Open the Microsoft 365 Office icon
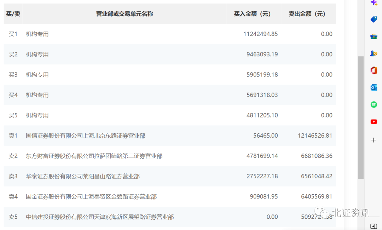The image size is (382, 230). (x=374, y=70)
